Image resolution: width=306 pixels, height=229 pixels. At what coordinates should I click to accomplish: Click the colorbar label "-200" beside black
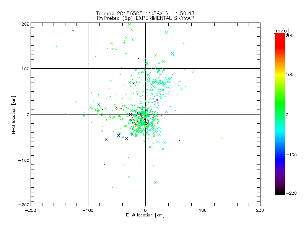click(x=291, y=193)
